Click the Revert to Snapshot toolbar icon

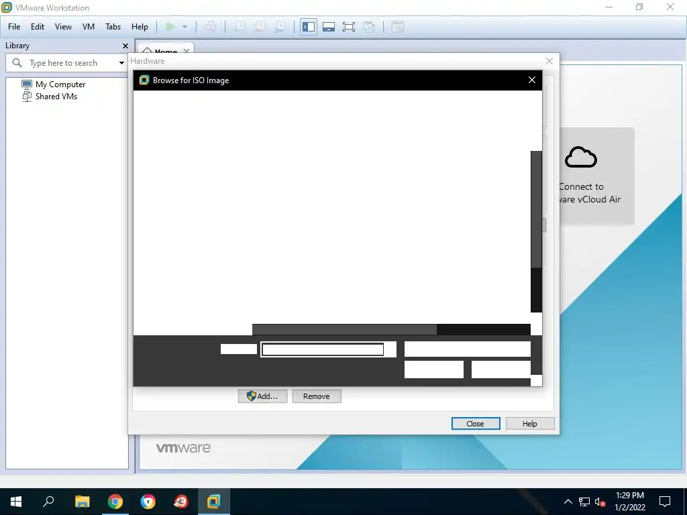click(260, 27)
